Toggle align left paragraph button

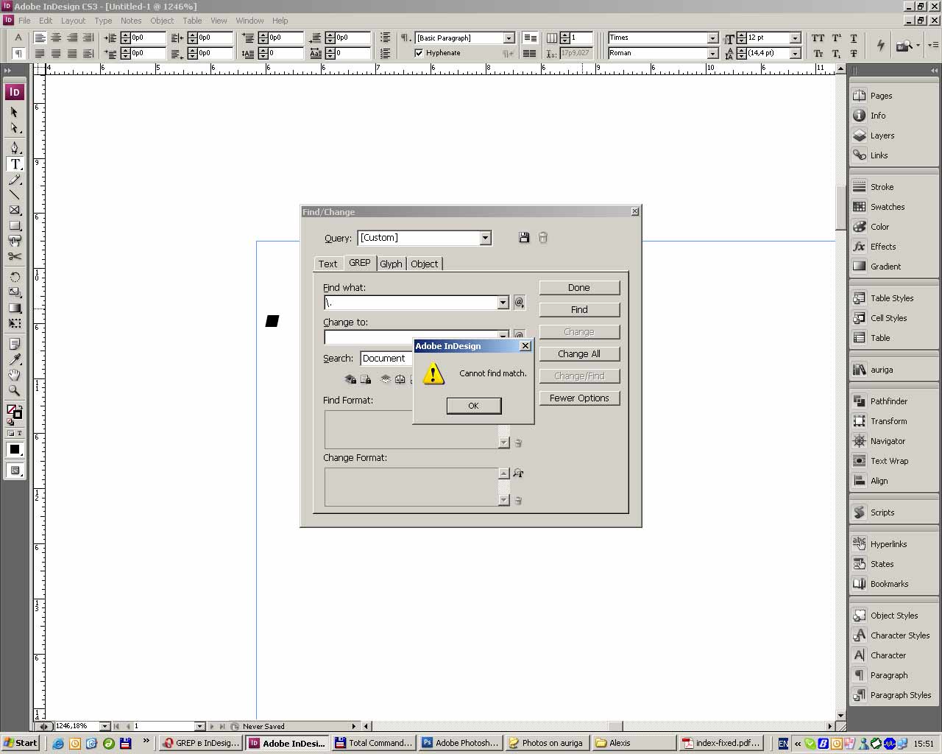click(40, 38)
